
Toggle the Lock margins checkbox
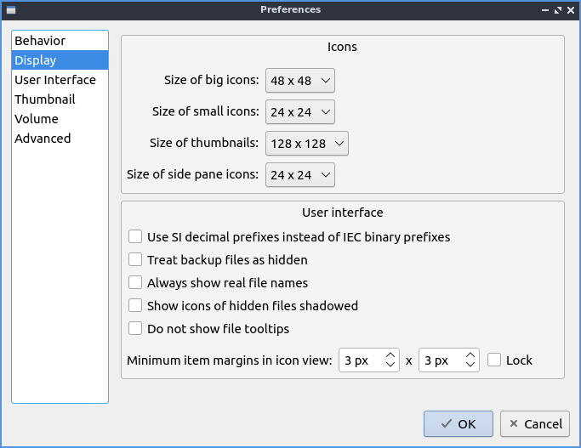pos(494,360)
